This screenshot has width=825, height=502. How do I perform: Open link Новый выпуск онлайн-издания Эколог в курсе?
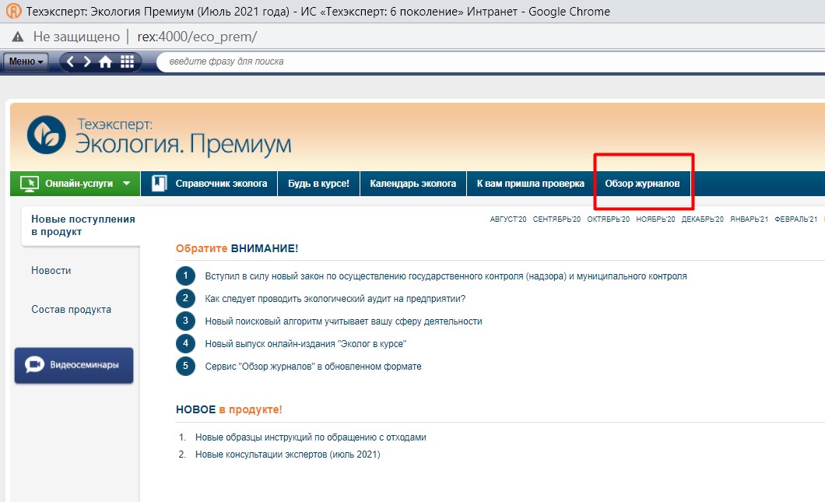click(306, 344)
